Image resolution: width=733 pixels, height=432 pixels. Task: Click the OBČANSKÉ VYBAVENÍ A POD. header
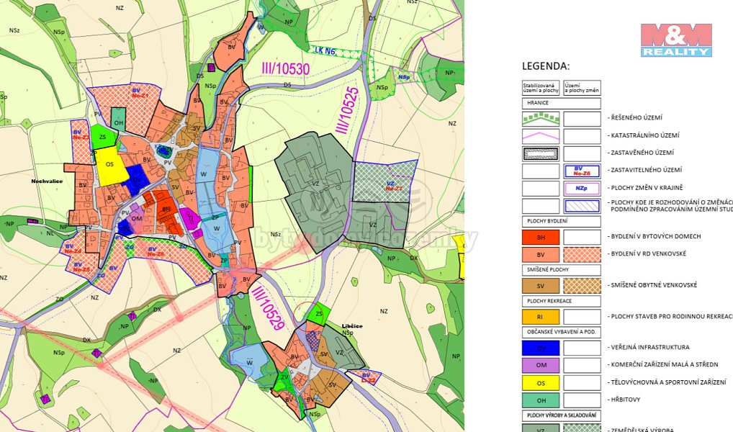pos(562,332)
